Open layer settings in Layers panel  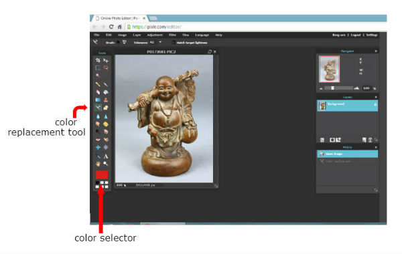click(322, 140)
